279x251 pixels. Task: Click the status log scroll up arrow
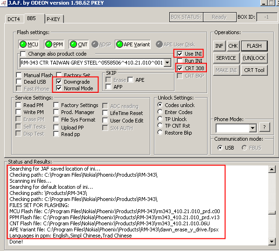click(272, 169)
